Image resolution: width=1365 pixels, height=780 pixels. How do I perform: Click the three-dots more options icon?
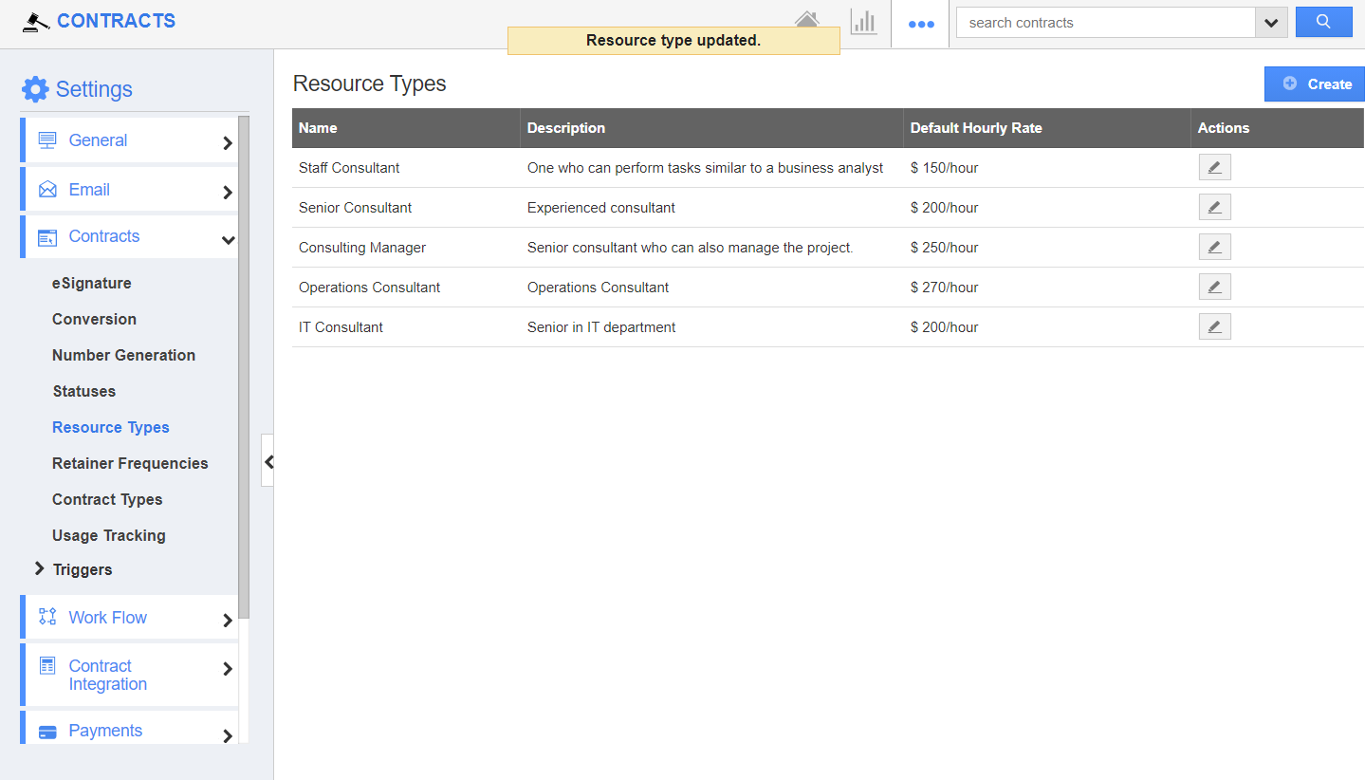click(x=920, y=24)
